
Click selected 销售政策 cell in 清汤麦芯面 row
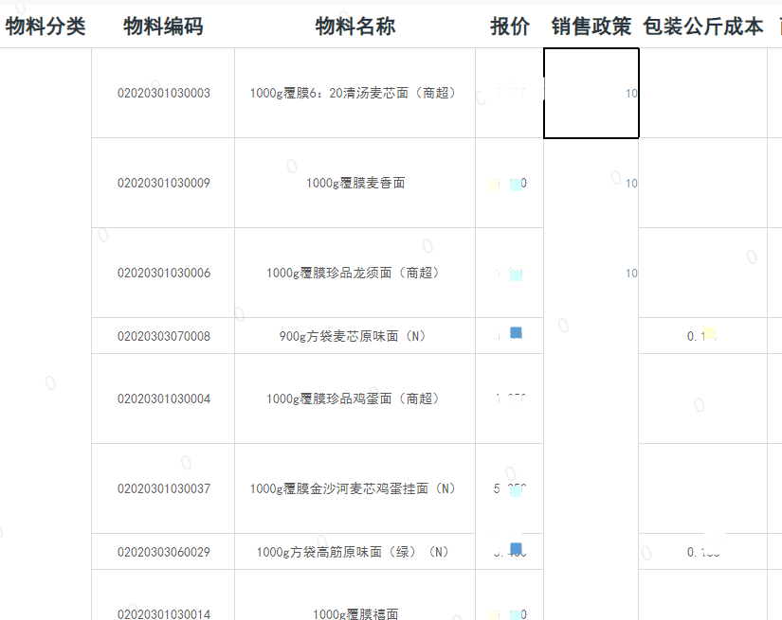[591, 93]
